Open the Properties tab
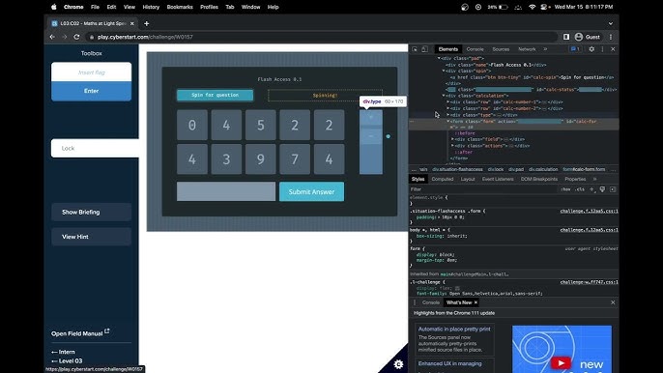This screenshot has height=373, width=663. (575, 179)
